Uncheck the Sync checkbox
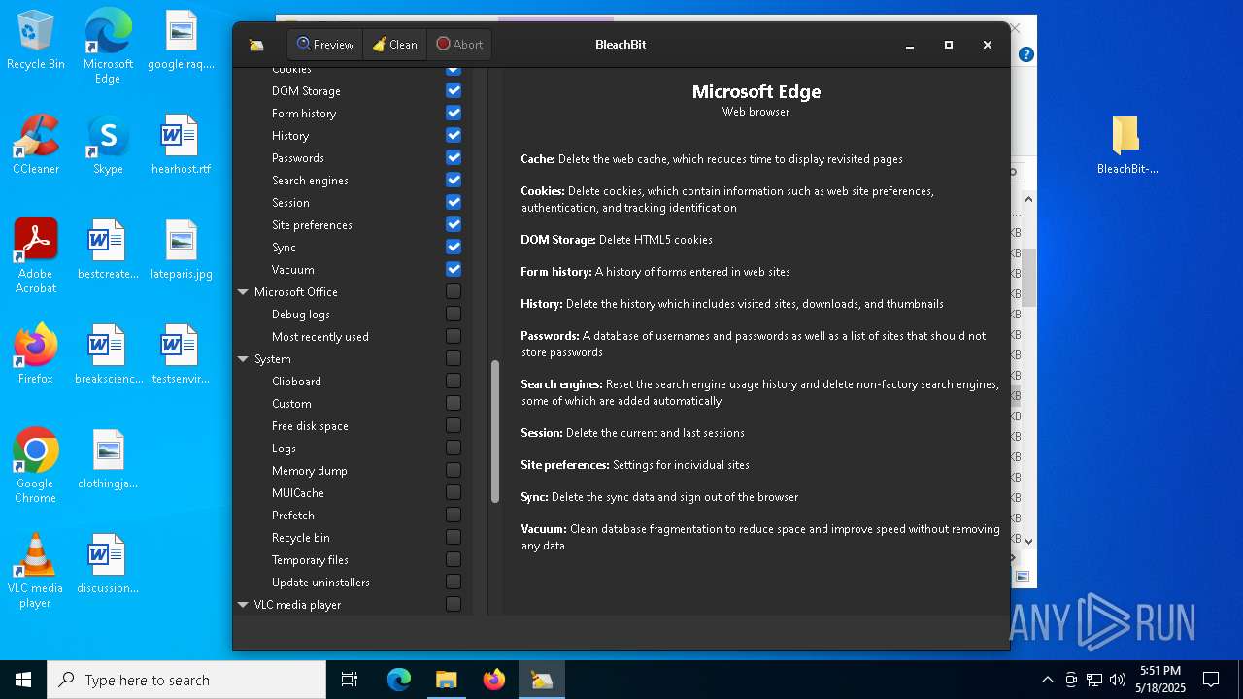Screen dimensions: 1243x699 click(454, 247)
